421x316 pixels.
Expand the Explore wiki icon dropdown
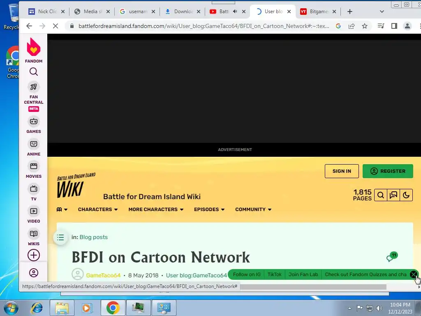(62, 209)
